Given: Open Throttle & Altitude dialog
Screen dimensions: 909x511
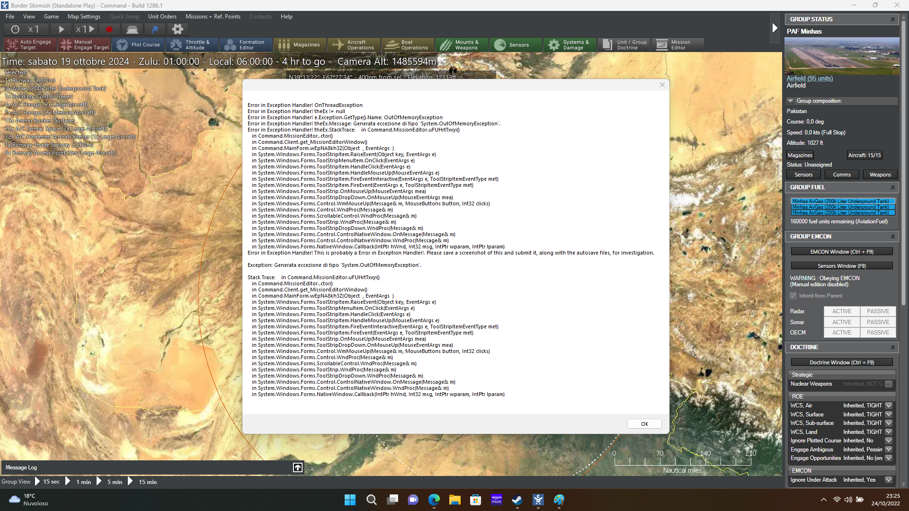Looking at the screenshot, I should (192, 45).
